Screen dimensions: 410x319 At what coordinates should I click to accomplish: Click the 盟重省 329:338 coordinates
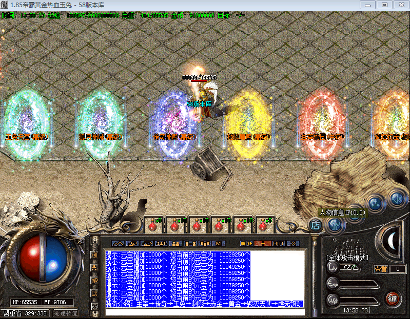click(x=25, y=313)
